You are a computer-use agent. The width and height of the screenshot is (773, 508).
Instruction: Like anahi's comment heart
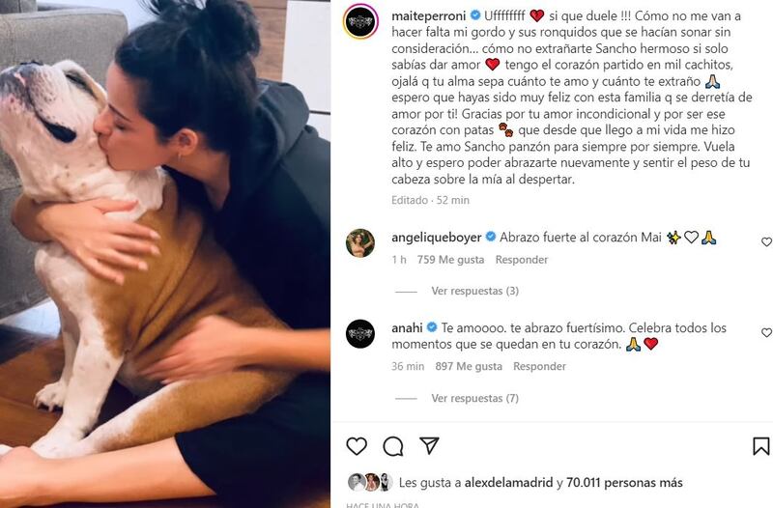[x=766, y=332]
